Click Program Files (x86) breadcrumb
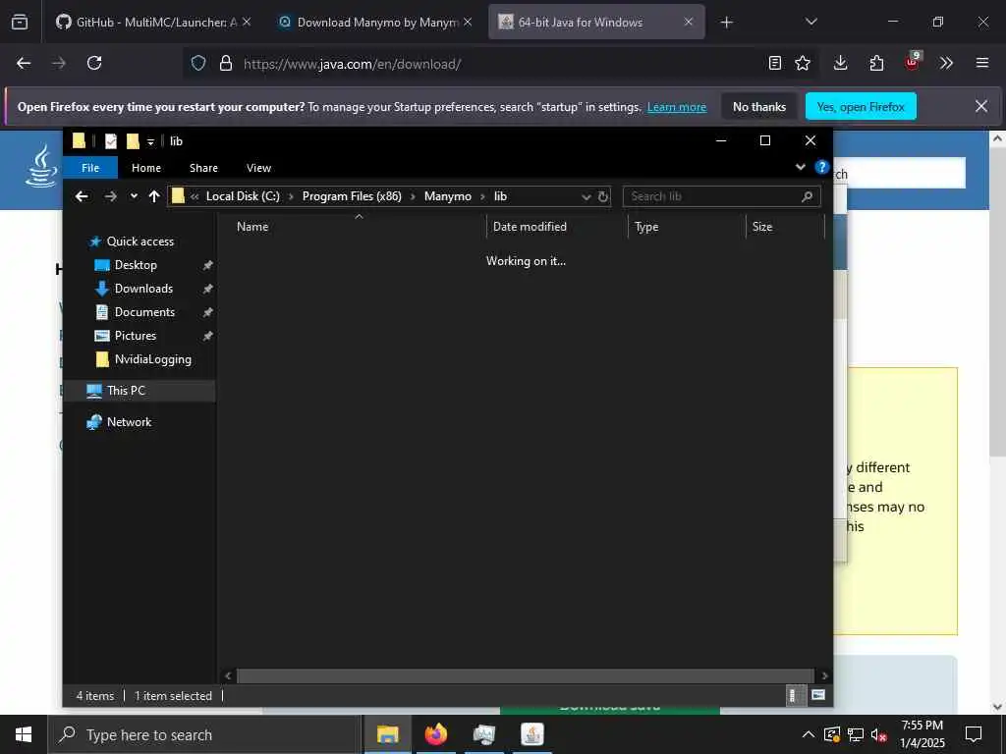Screen dimensions: 1006x754 tap(352, 196)
